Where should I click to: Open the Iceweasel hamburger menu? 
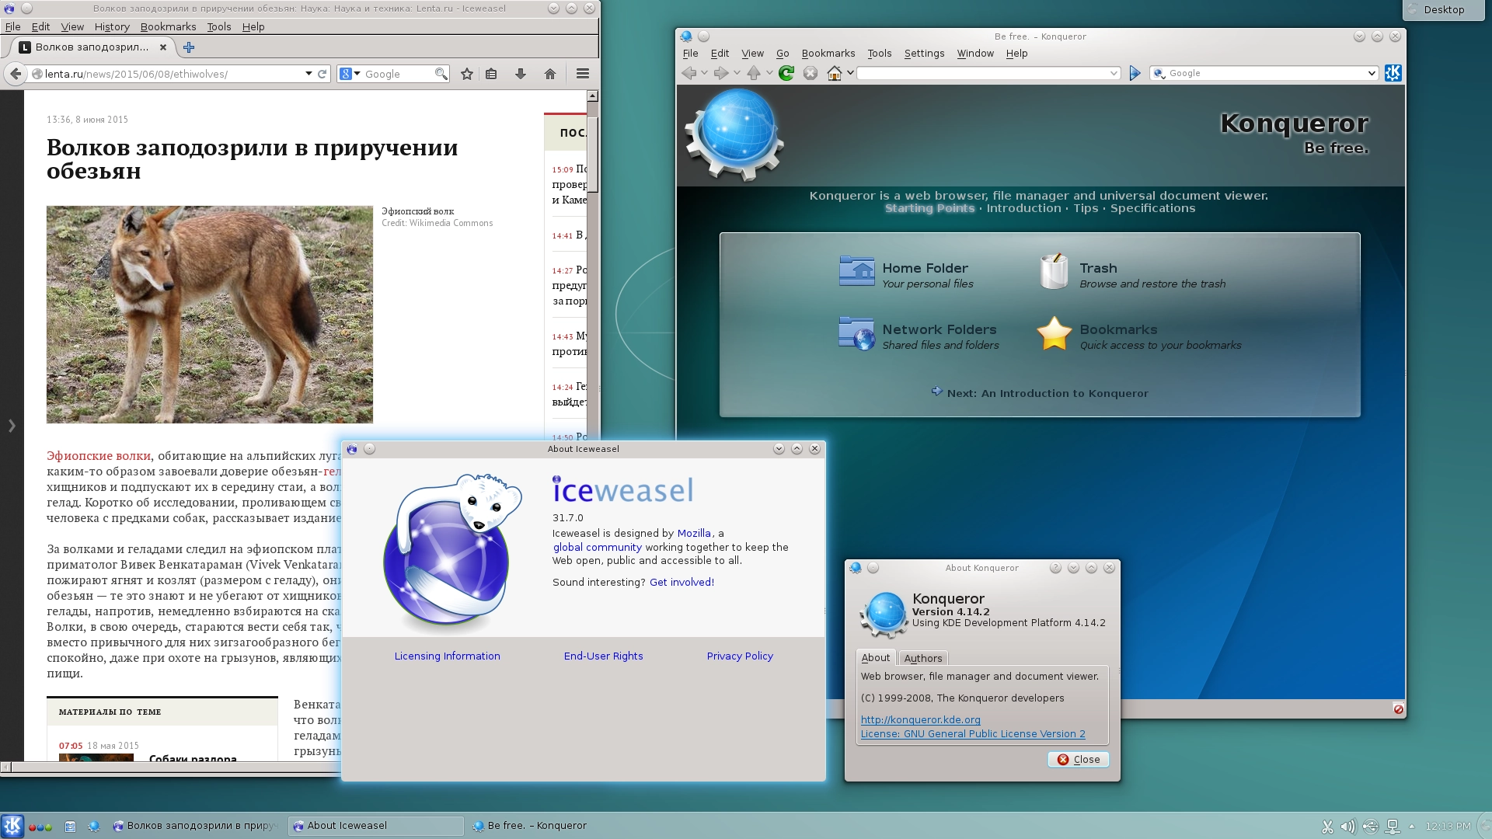(583, 74)
